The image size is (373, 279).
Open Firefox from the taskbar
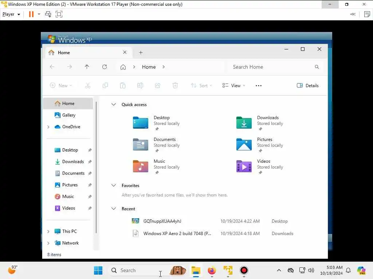coord(212,270)
